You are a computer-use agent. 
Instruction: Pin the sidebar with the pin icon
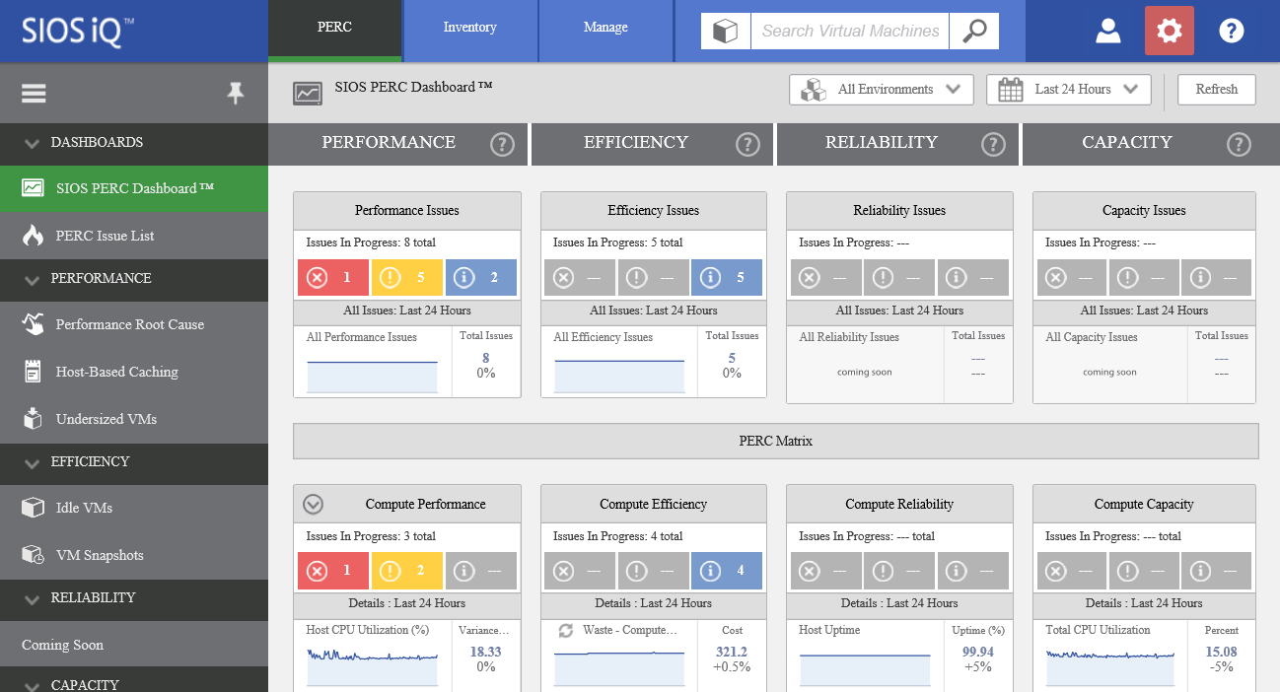coord(235,93)
